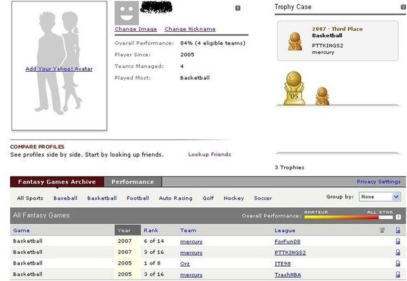Switch to the Performance tab

(133, 182)
